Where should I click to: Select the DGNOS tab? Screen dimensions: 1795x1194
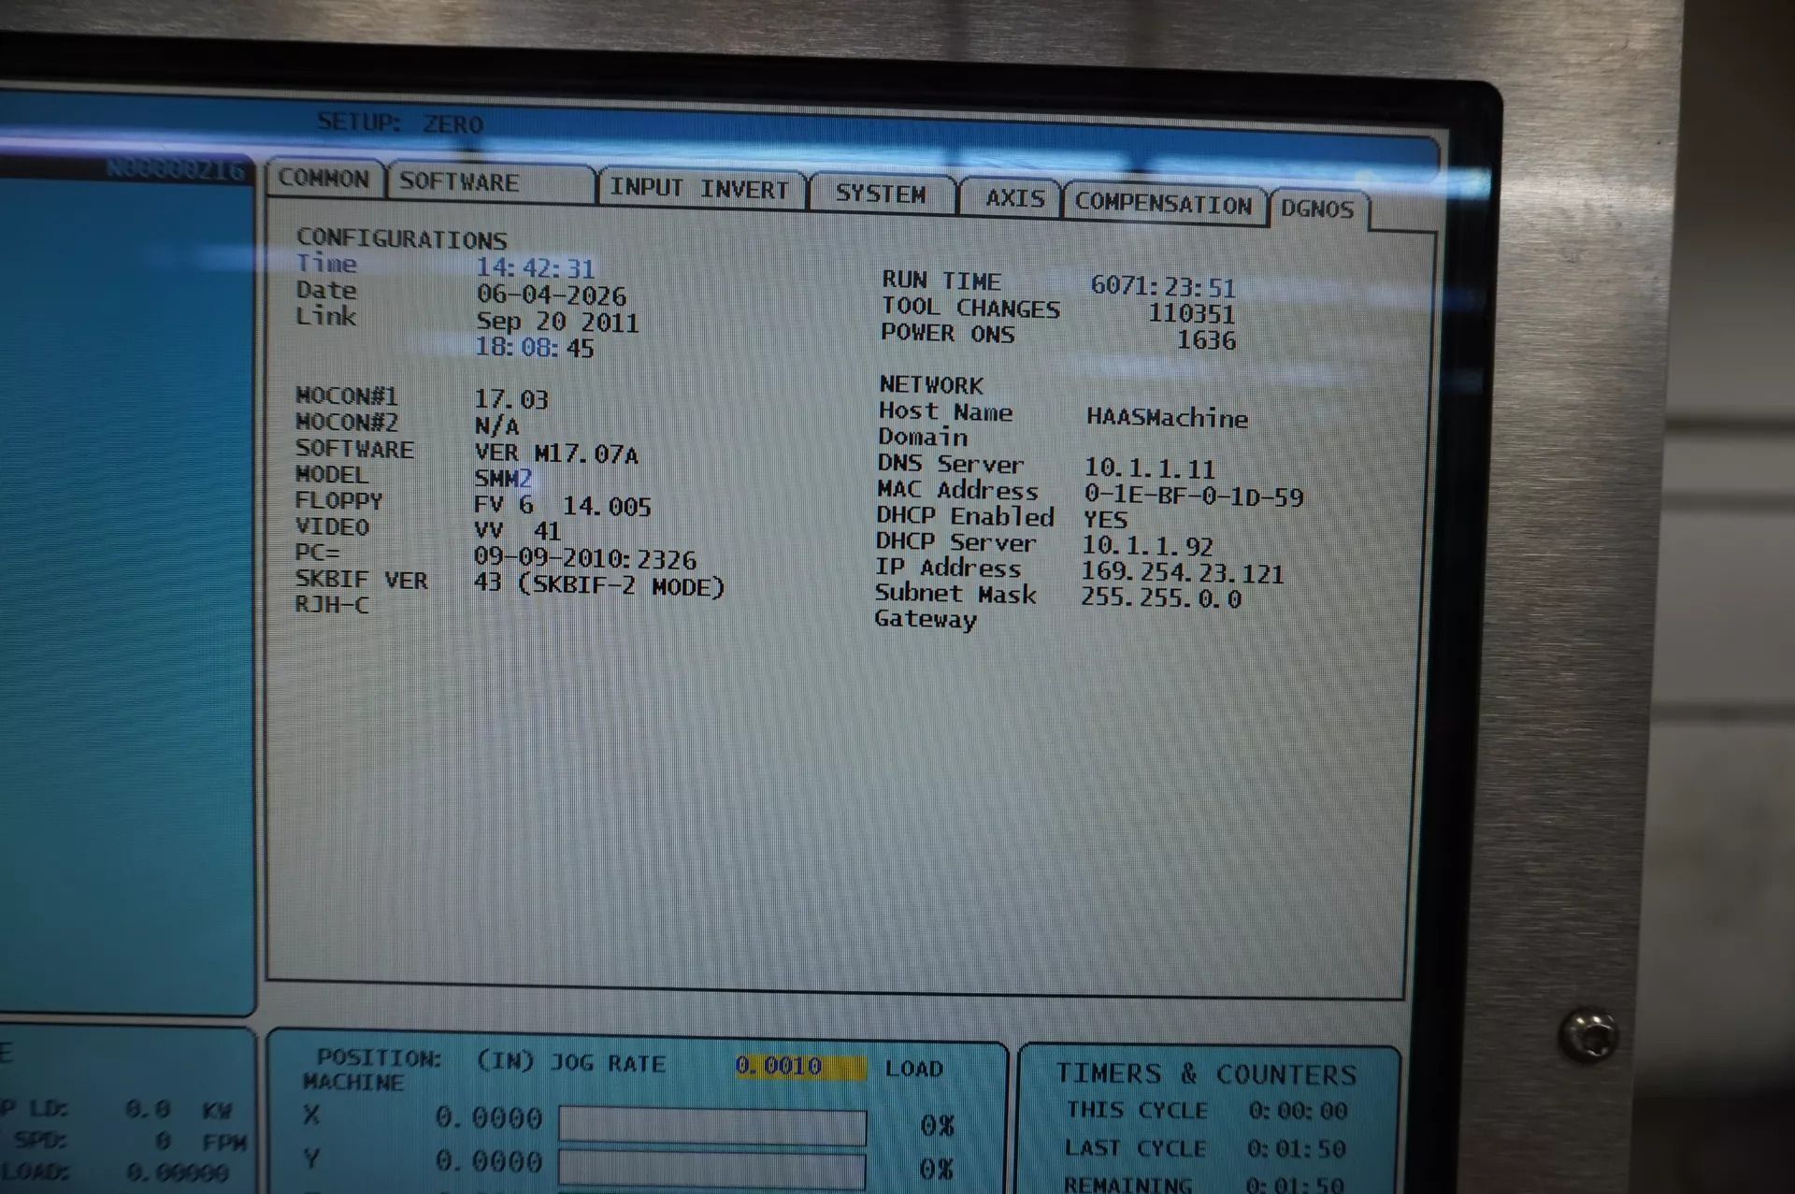pos(1318,209)
